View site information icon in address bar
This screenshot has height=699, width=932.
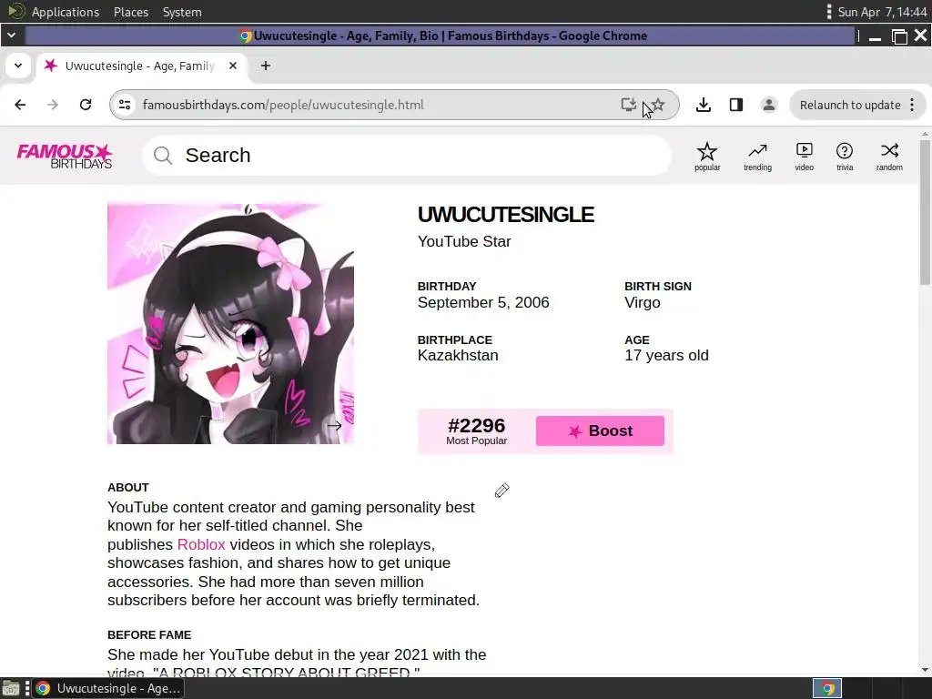(x=125, y=105)
